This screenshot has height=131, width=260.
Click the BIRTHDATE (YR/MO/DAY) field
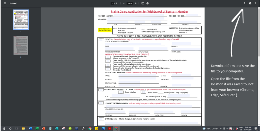[x=179, y=96]
